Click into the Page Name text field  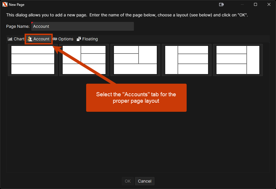(82, 26)
